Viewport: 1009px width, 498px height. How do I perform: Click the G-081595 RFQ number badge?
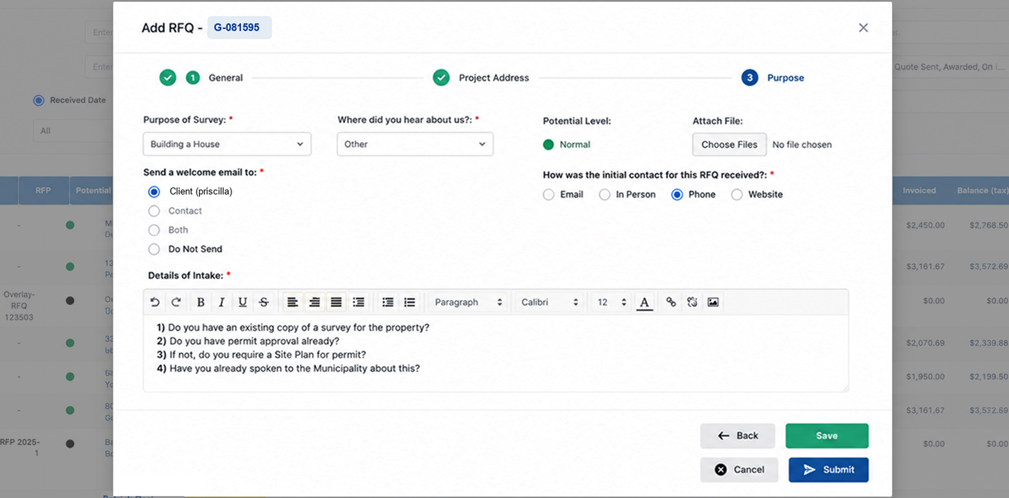click(x=239, y=27)
